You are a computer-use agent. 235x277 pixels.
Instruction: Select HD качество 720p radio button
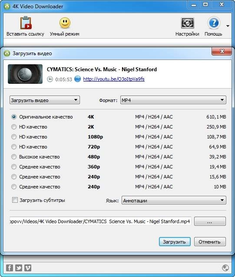14,147
